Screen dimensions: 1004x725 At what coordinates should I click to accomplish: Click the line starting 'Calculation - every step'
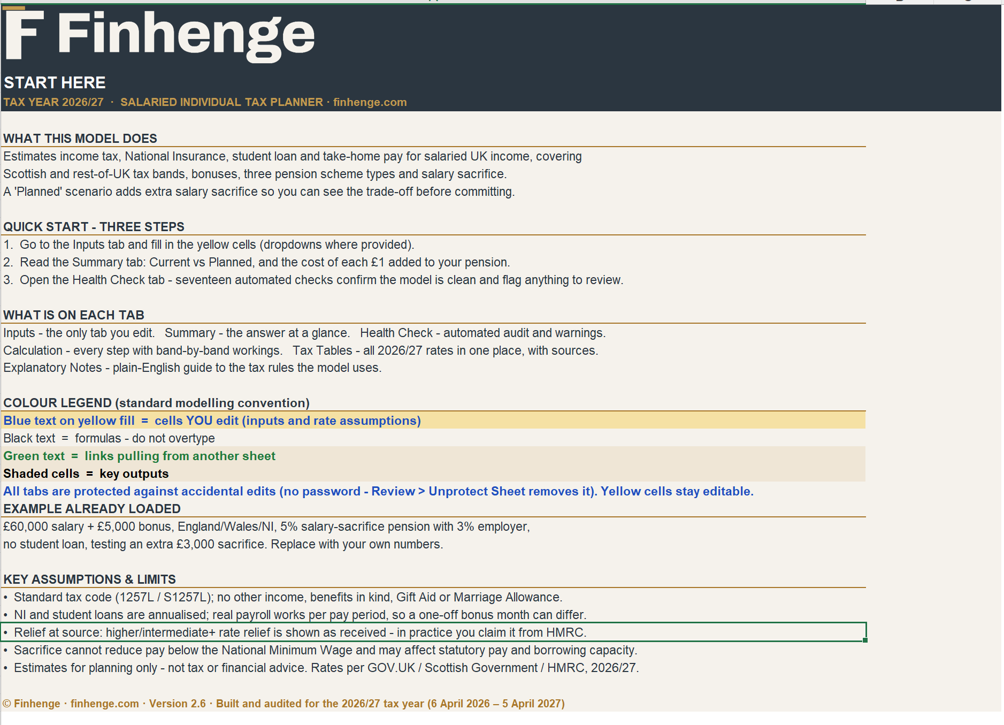[x=301, y=350]
